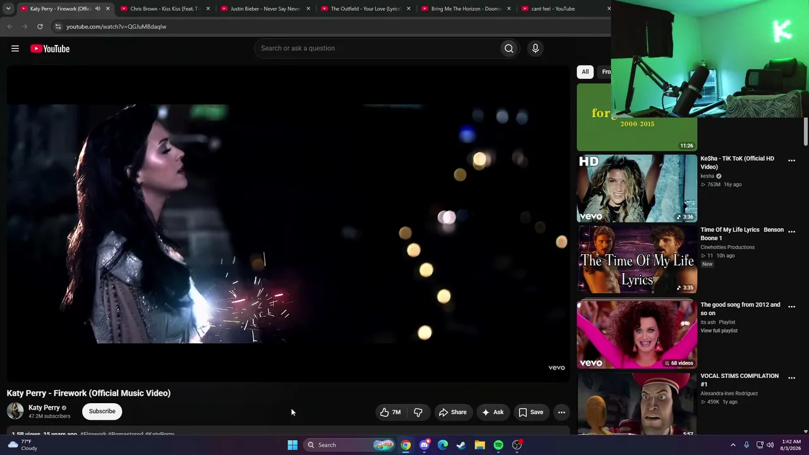Open Katy Perry channel name link
This screenshot has width=809, height=455.
pos(44,408)
